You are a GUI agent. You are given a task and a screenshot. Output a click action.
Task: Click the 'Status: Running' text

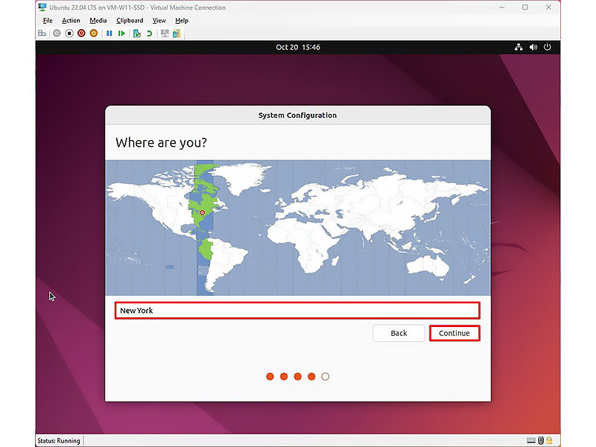(59, 441)
